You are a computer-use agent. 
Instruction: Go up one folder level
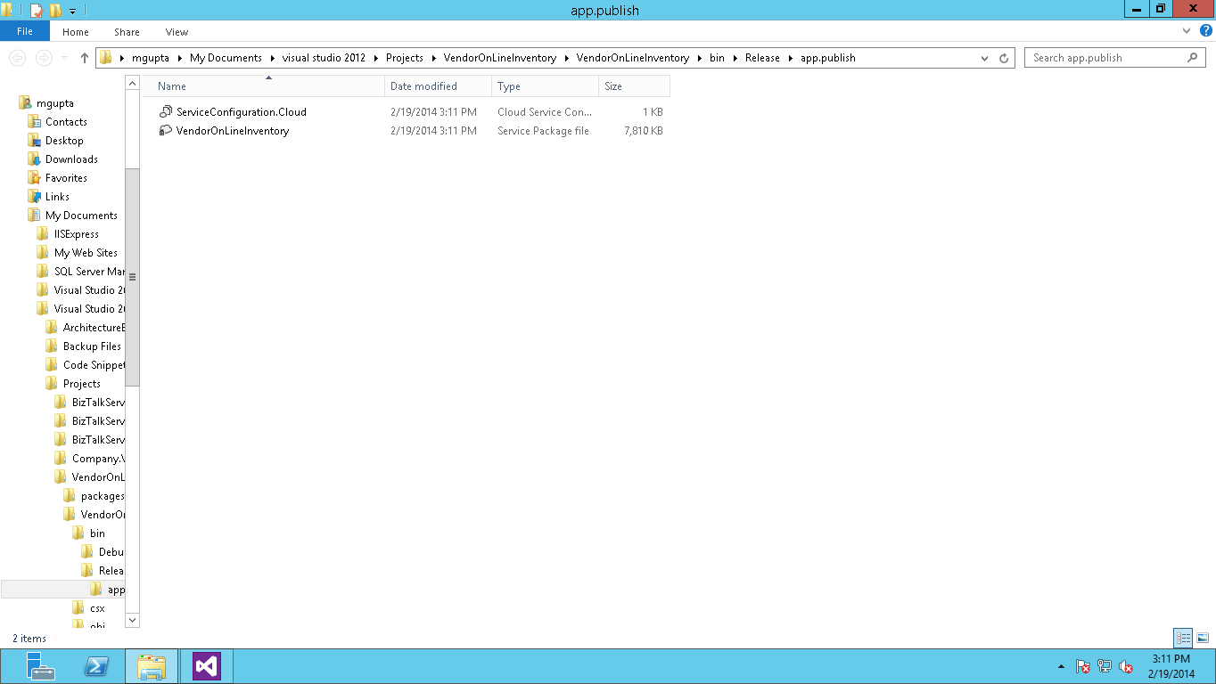pyautogui.click(x=85, y=58)
